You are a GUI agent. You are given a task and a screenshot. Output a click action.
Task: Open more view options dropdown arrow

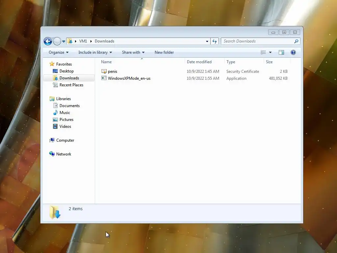(x=271, y=52)
